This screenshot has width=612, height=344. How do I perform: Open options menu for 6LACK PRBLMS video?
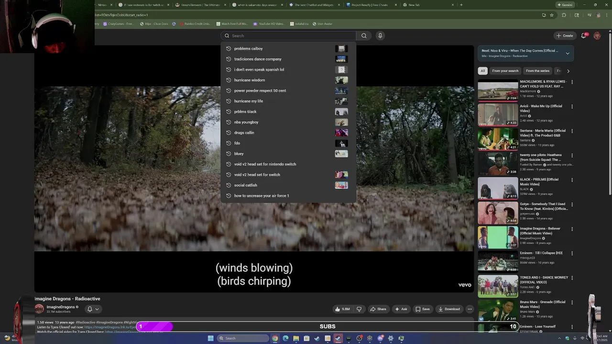(x=572, y=180)
